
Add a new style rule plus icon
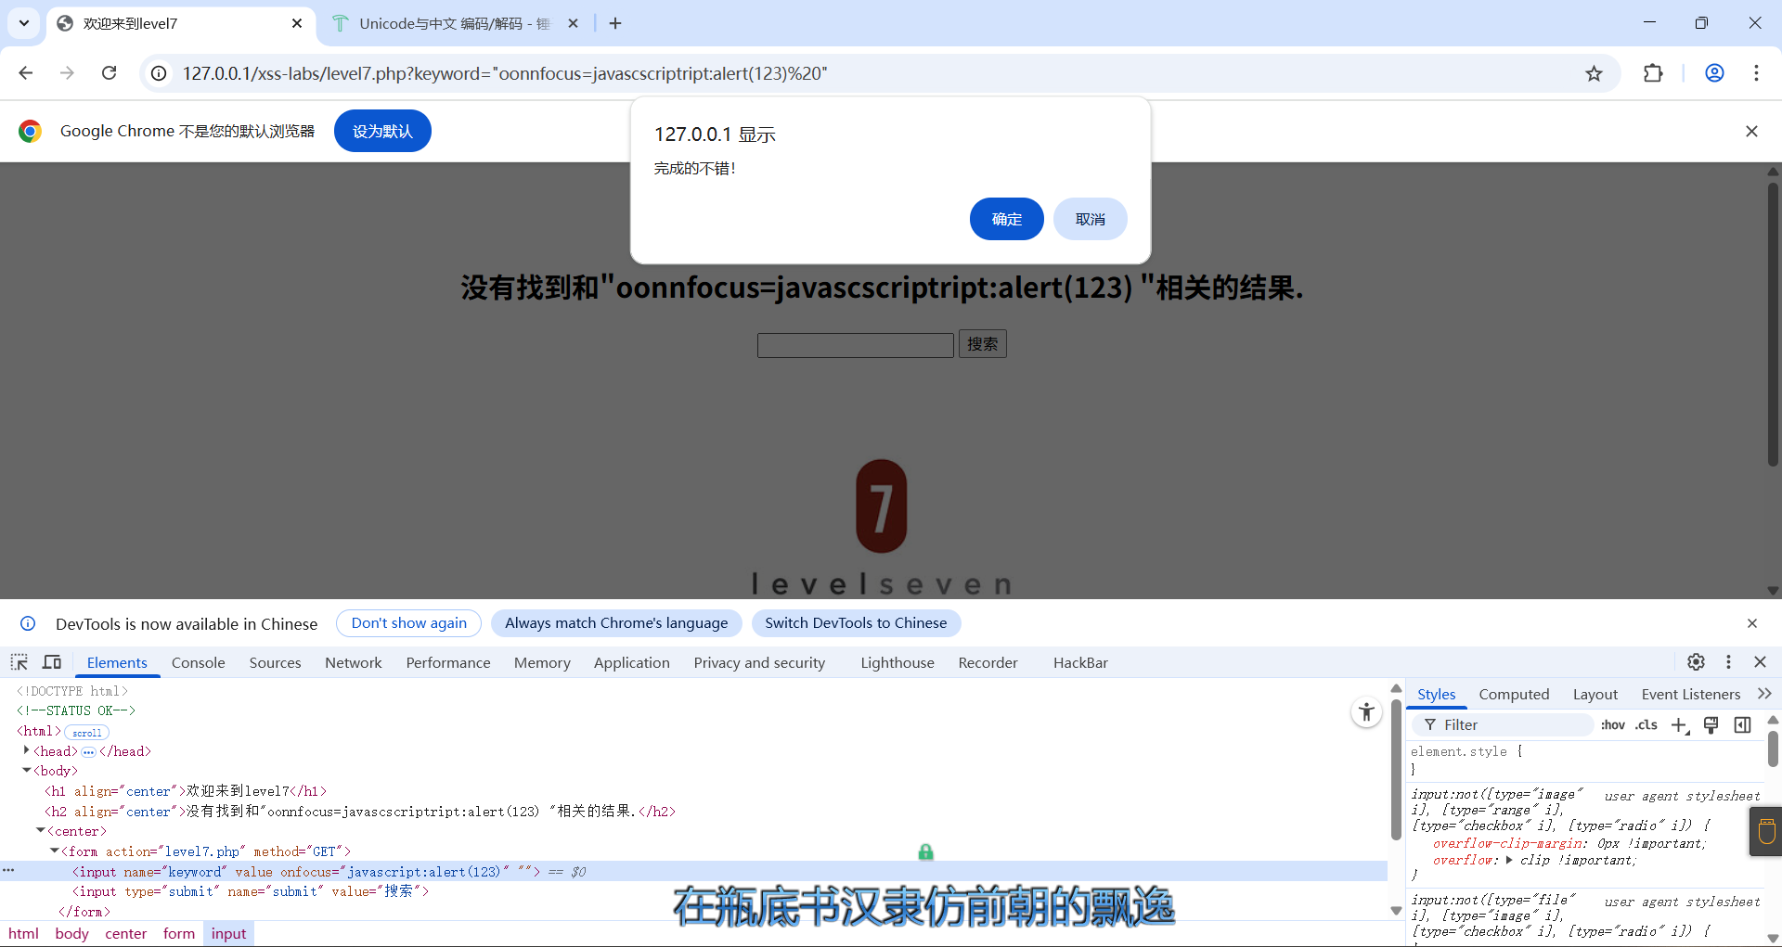(1680, 725)
